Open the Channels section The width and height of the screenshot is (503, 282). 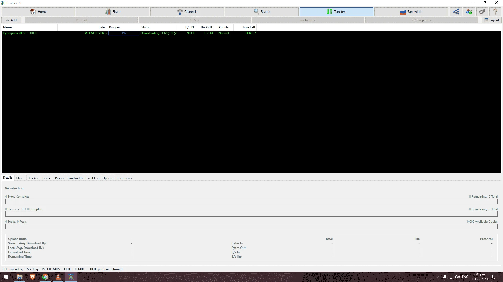187,11
